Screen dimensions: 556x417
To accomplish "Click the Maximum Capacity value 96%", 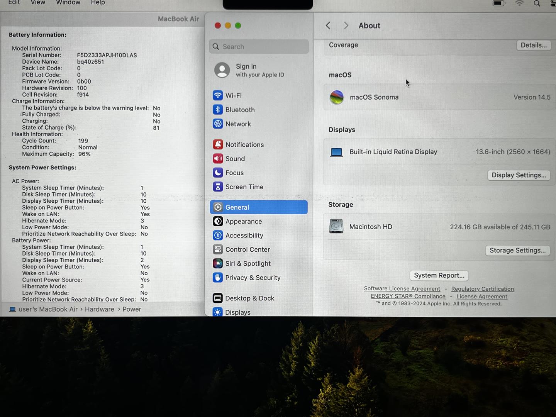I will (84, 154).
